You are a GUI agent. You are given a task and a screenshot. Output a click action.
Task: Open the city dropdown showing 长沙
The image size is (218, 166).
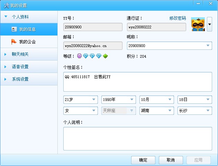click(x=195, y=111)
